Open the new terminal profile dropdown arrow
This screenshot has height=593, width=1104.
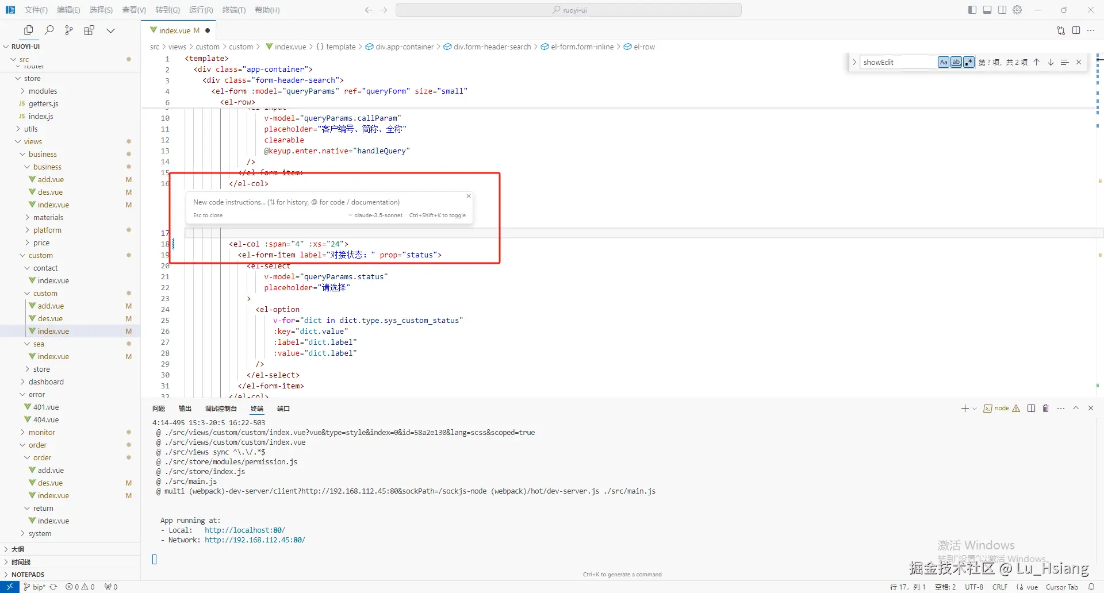point(975,409)
